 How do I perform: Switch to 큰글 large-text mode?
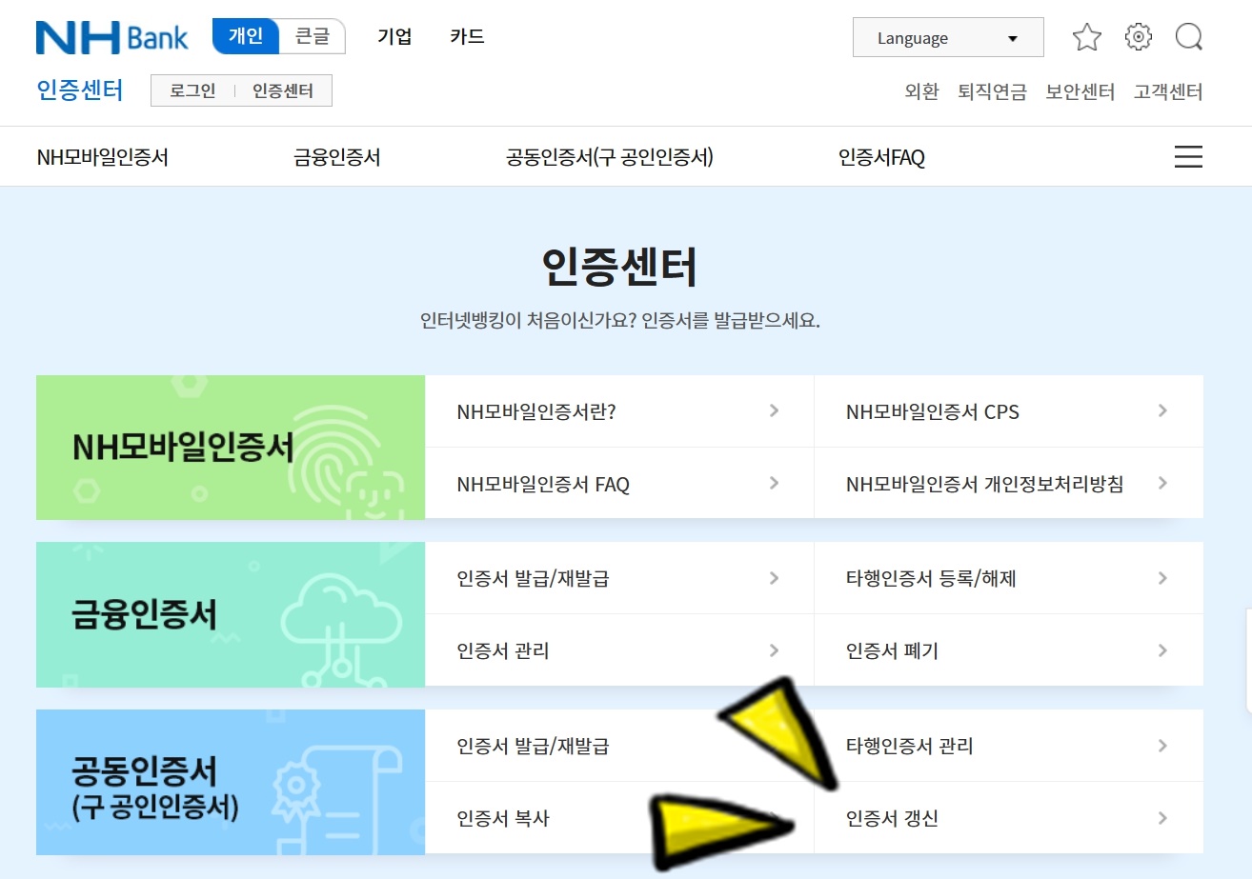pos(313,37)
